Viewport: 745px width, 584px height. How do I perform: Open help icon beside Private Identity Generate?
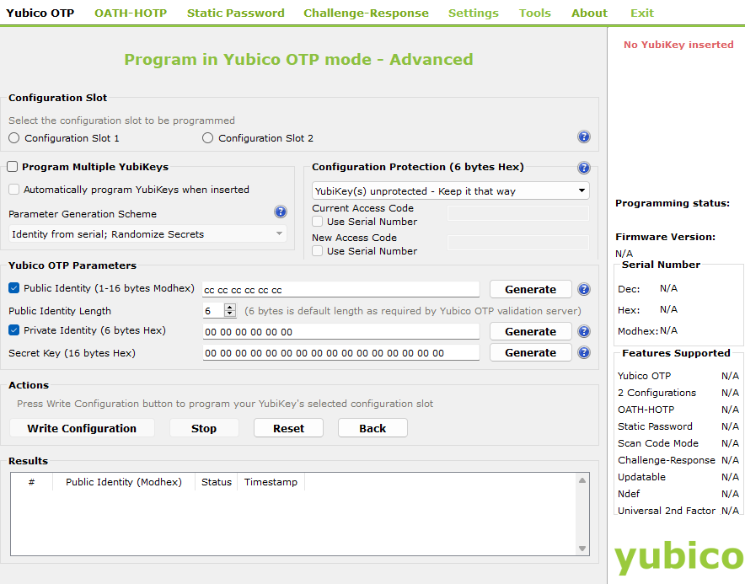coord(583,331)
